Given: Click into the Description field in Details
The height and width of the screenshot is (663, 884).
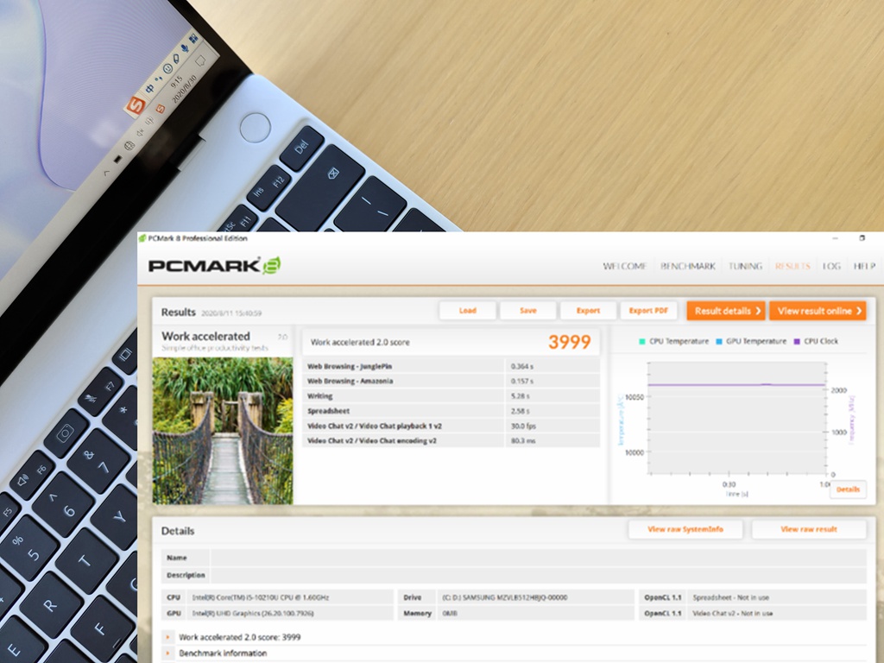Looking at the screenshot, I should point(539,575).
